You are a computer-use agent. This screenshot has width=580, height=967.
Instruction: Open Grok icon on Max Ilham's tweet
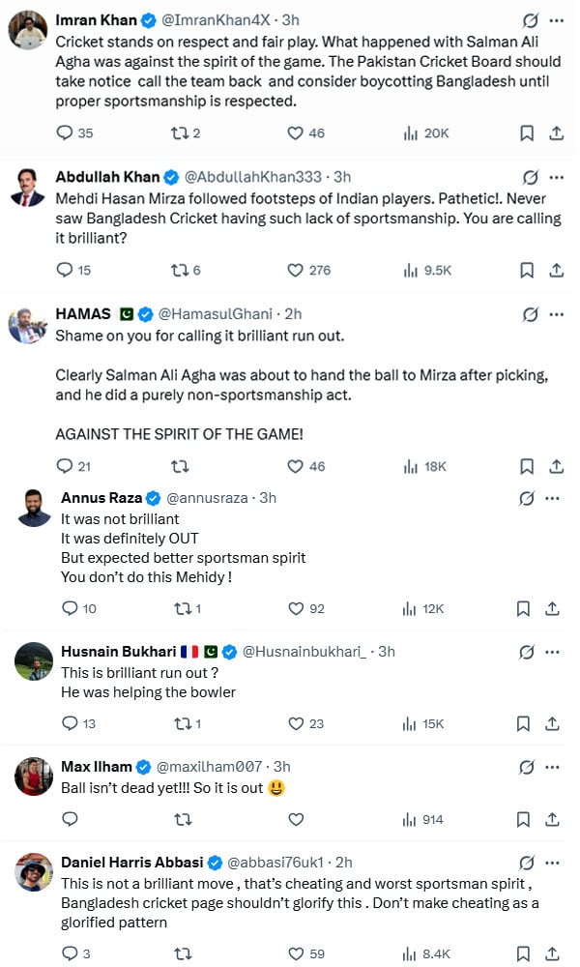tap(528, 767)
